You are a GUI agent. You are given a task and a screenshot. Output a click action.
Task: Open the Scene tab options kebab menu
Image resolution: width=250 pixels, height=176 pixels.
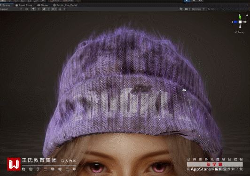pos(248,5)
